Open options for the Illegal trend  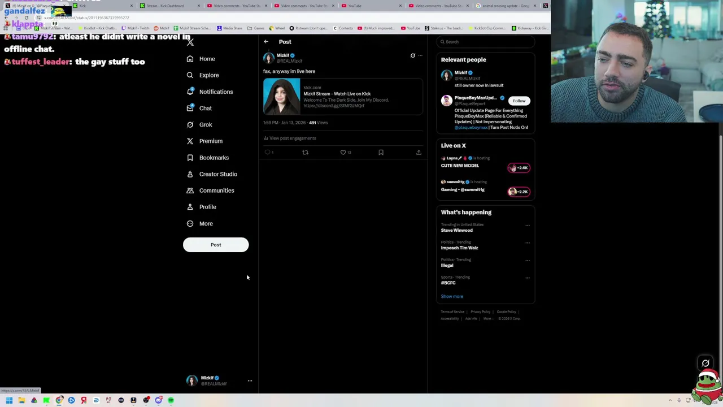528,260
